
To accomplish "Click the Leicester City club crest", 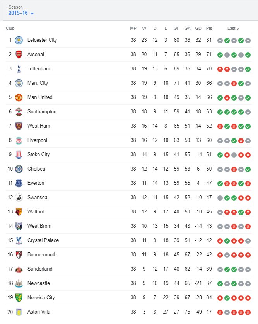I will coord(19,40).
